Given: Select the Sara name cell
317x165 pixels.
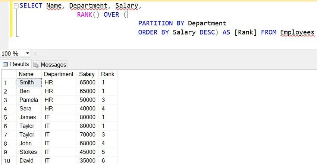Looking at the screenshot, I should tap(29, 109).
